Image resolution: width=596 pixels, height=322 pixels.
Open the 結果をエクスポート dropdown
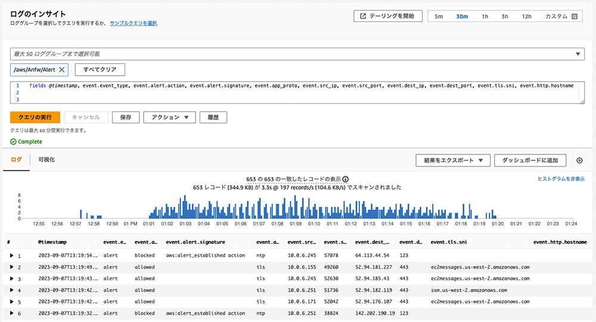[453, 160]
